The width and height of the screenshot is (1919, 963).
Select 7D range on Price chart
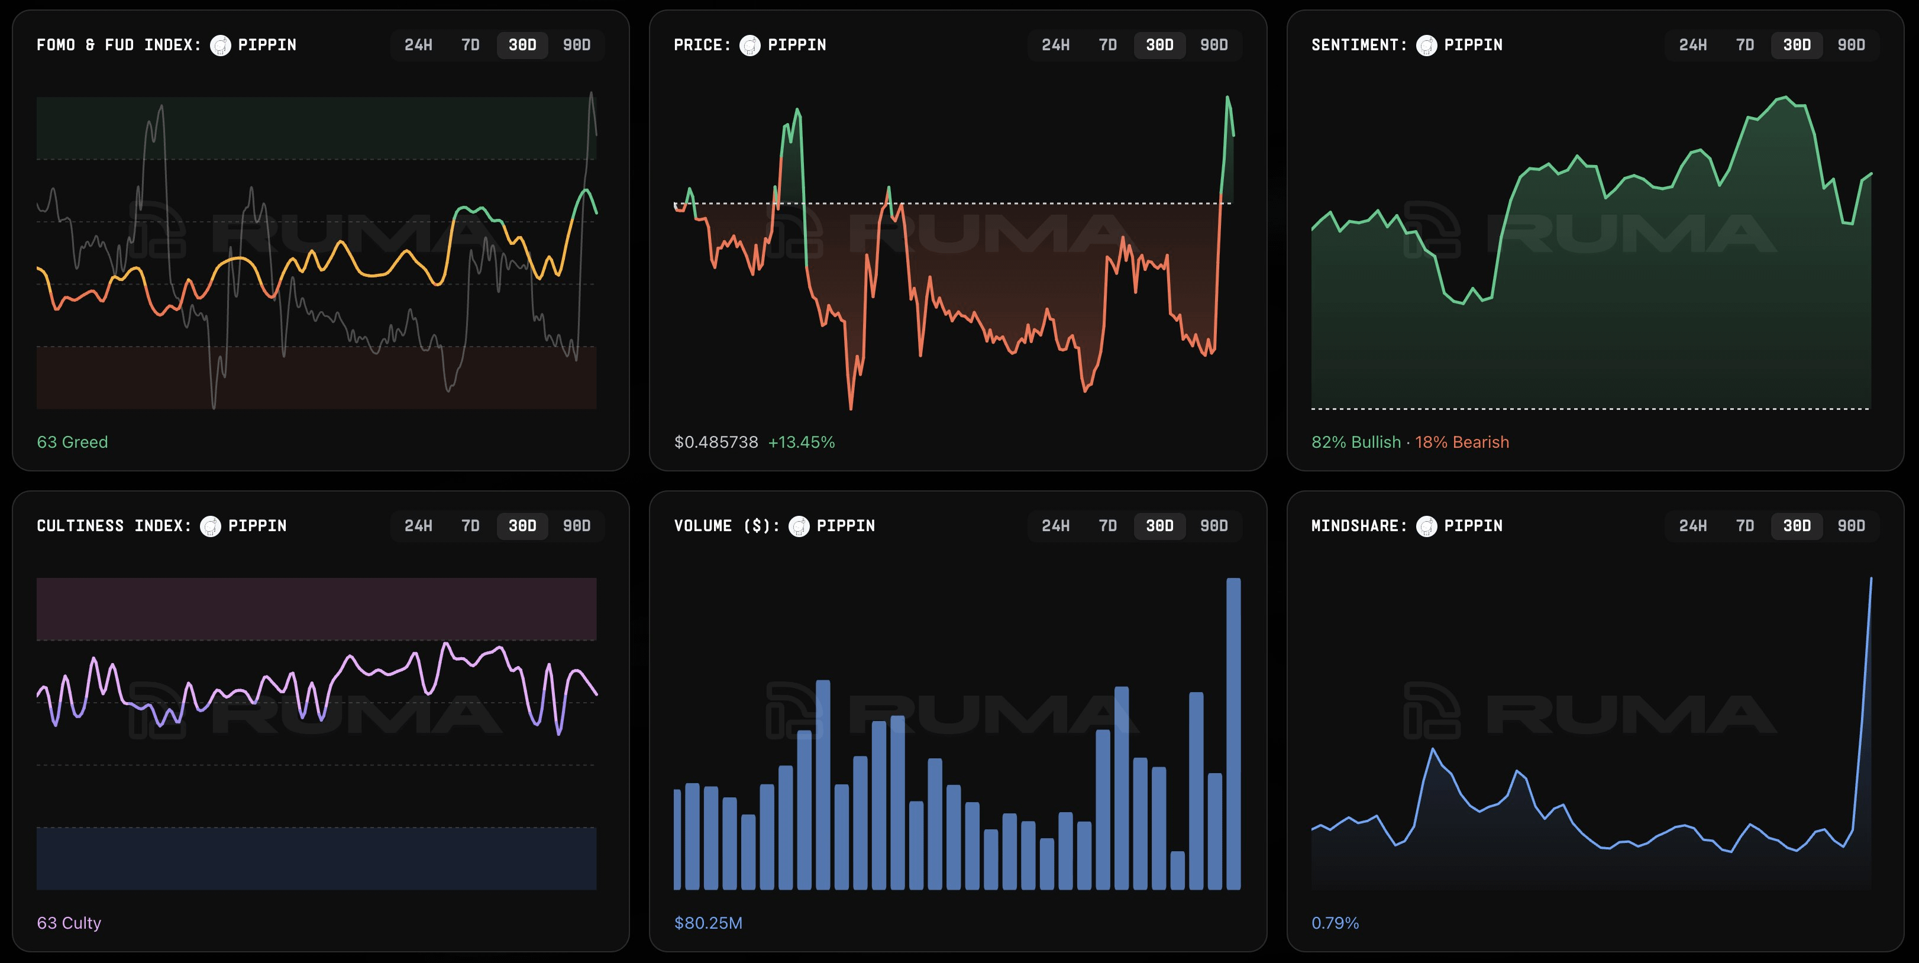1107,46
